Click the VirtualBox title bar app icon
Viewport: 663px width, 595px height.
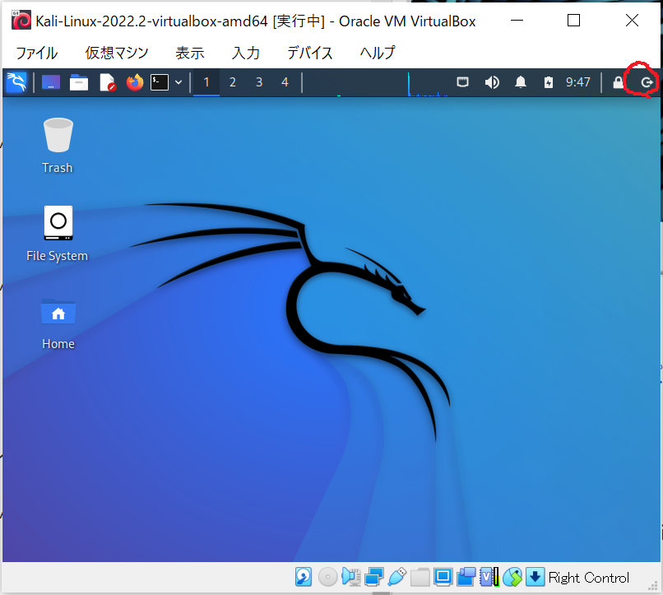(21, 21)
